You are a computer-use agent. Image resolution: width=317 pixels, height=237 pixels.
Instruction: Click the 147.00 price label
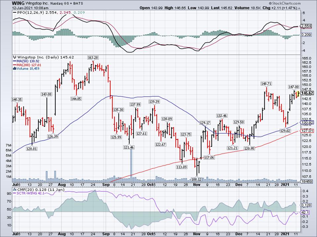pos(294,87)
